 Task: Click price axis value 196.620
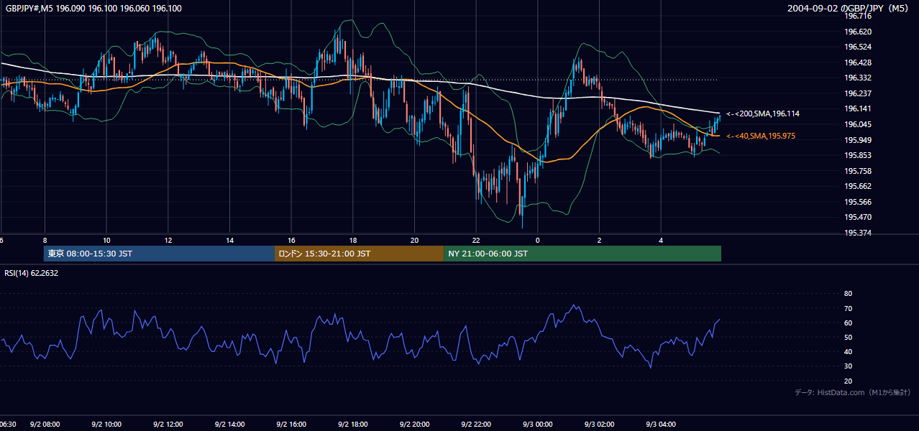(x=857, y=32)
